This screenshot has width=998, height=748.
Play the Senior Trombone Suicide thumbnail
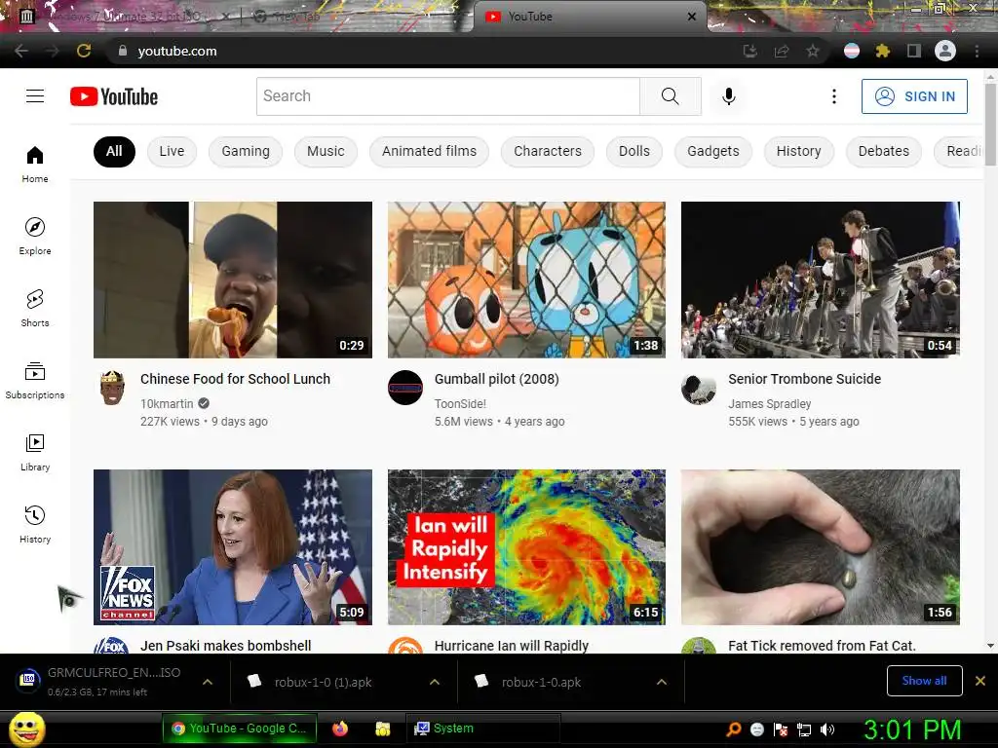coord(821,280)
